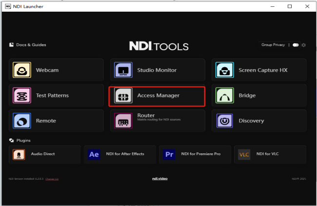The width and height of the screenshot is (317, 206).
Task: Click the Studio Monitor label
Action: click(157, 70)
